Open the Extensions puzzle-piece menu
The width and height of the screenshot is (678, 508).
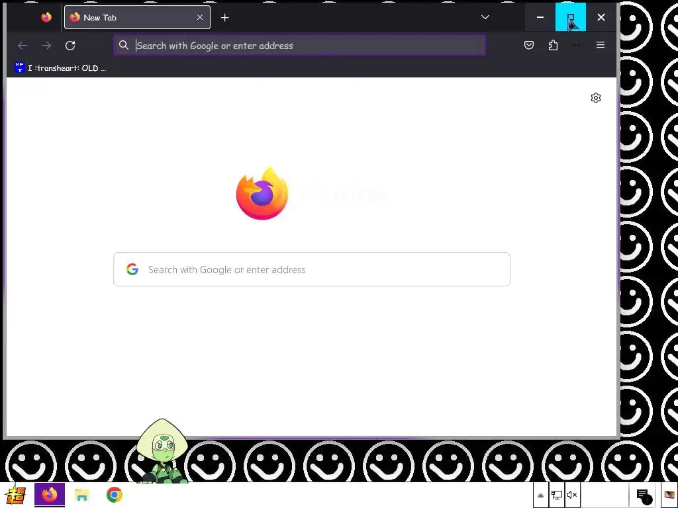tap(553, 45)
